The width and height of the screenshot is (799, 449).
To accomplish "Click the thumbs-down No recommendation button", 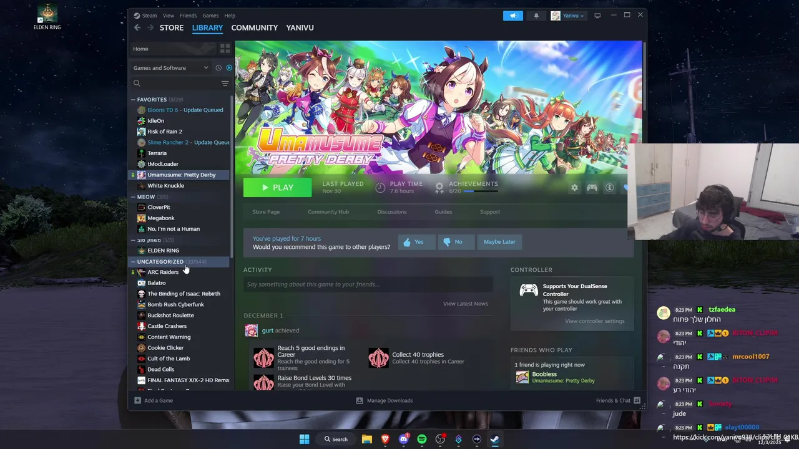I will (x=456, y=242).
